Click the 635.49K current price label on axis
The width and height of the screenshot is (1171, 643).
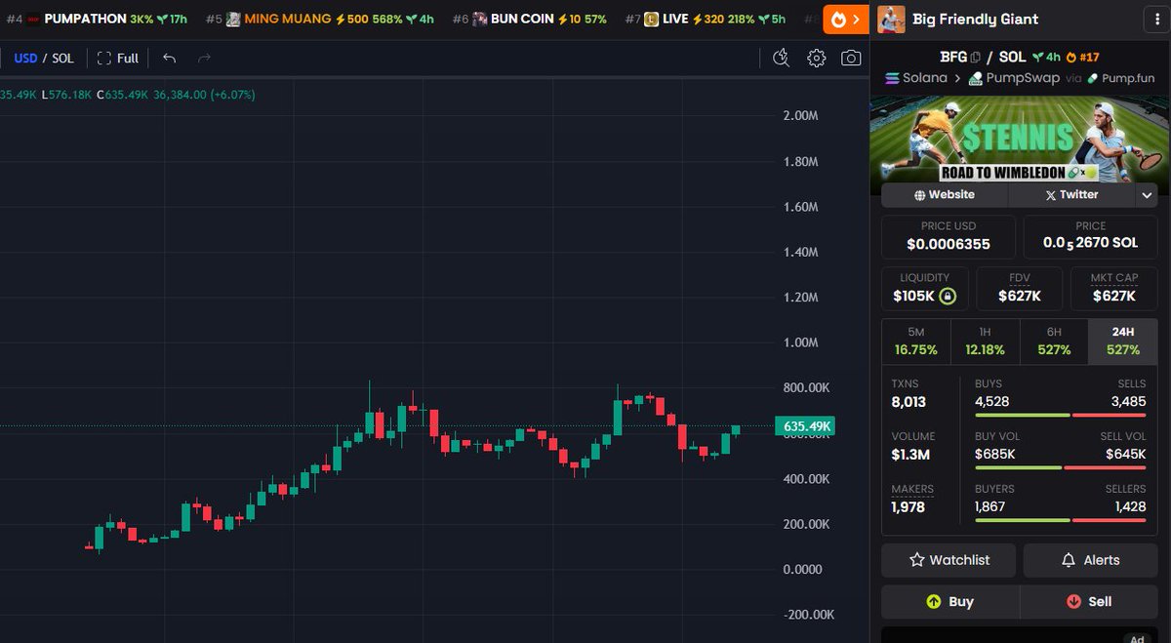point(806,426)
